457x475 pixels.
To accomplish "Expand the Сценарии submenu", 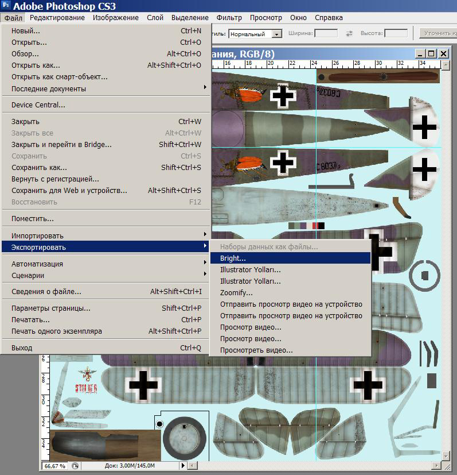I will coord(106,276).
